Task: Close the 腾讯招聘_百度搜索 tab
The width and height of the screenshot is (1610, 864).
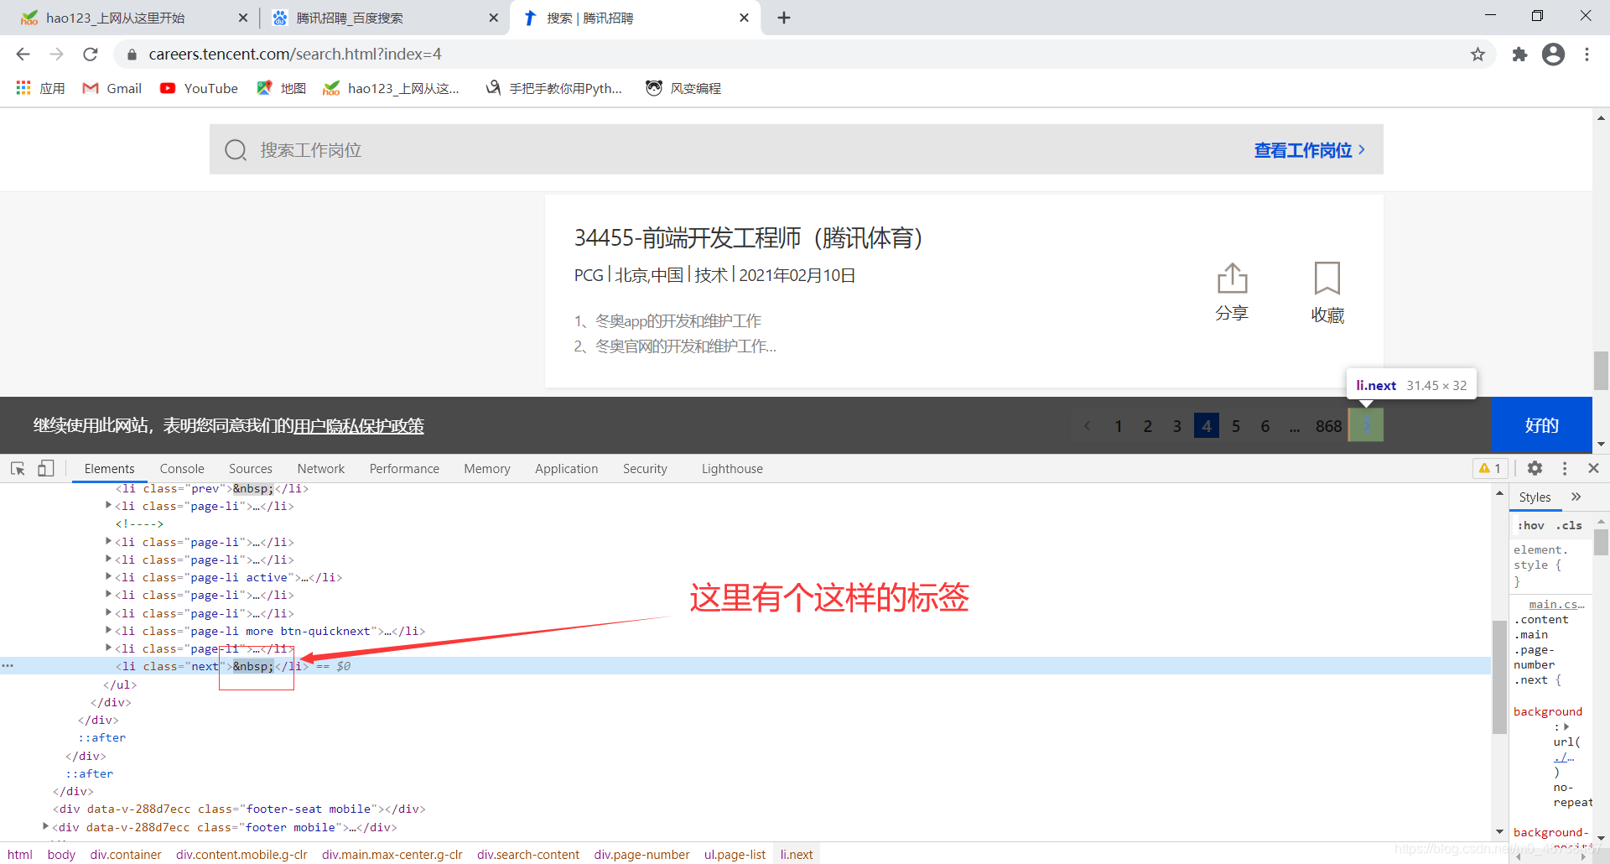Action: click(493, 18)
